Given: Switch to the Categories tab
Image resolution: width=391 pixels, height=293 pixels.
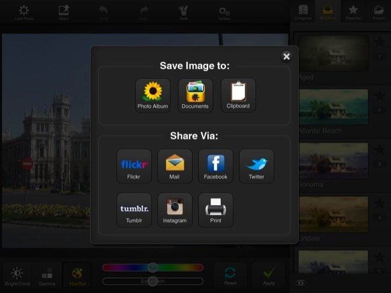Looking at the screenshot, I should tap(303, 11).
